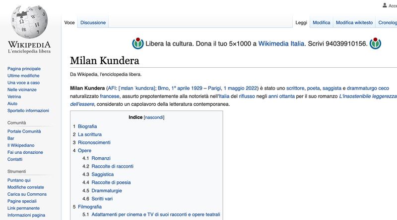The height and width of the screenshot is (220, 397).
Task: Jump to the Opere section
Action: (x=84, y=151)
